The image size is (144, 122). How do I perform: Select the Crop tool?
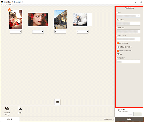20,110
